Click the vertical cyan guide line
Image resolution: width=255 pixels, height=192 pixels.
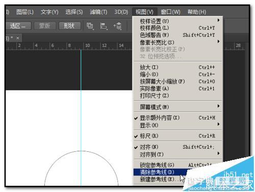(81, 117)
